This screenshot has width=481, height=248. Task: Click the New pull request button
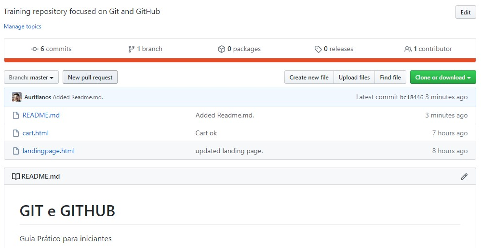pos(90,77)
